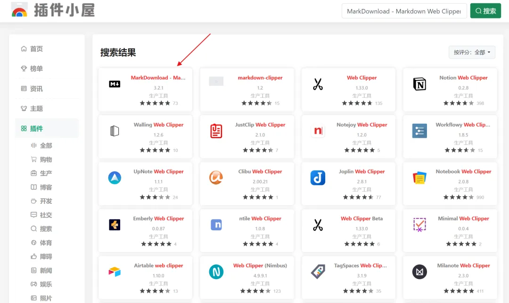Open the MarkDownload - Ma... title link

(x=158, y=78)
